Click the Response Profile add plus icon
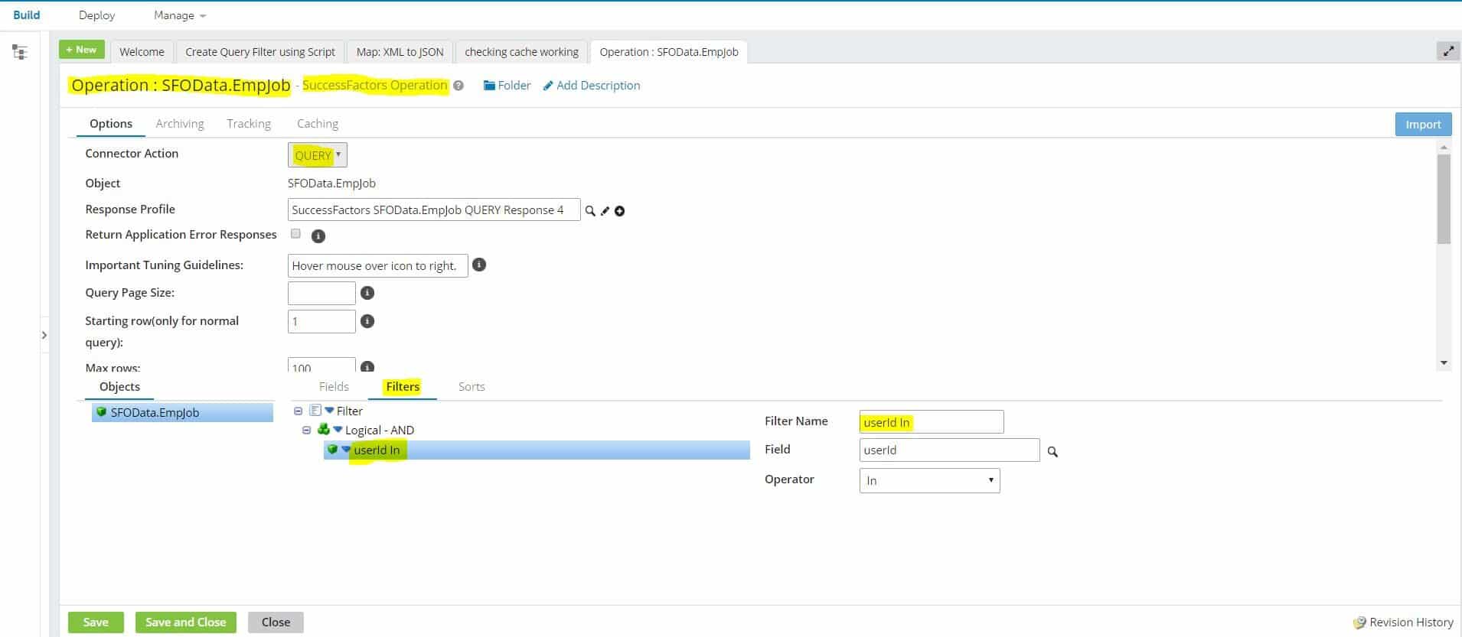The height and width of the screenshot is (637, 1462). coord(620,211)
